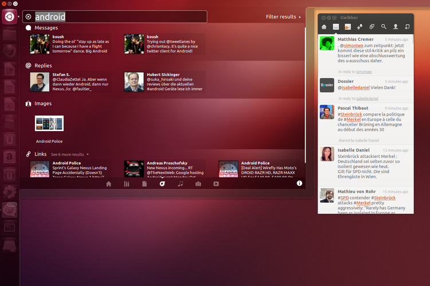Image resolution: width=430 pixels, height=286 pixels.
Task: Open the Gwibber attachments paperclip view
Action: [372, 27]
